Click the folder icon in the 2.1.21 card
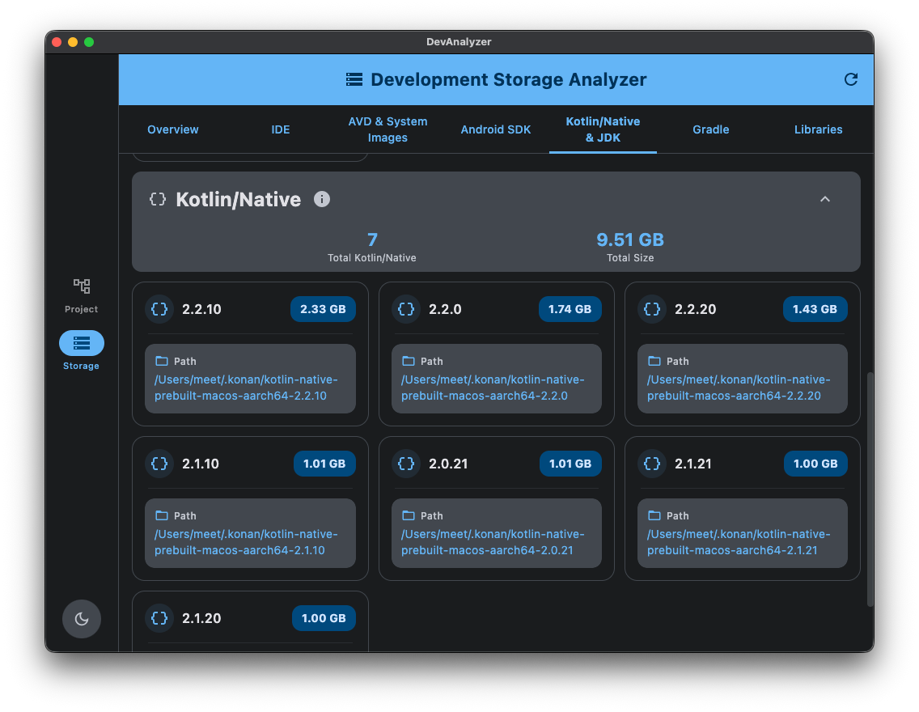Viewport: 919px width, 712px height. (x=654, y=515)
